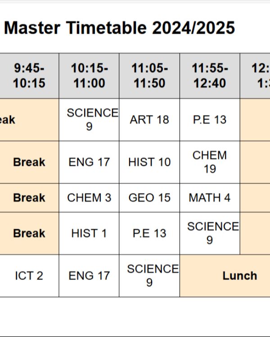This screenshot has width=270, height=337.
Task: Click the GEO 15 cell
Action: click(x=149, y=198)
